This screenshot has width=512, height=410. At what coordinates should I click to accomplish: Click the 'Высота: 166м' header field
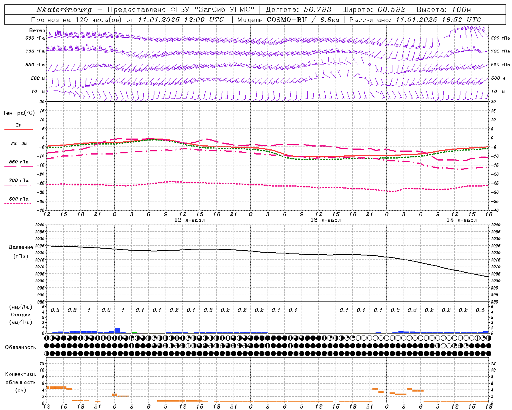[x=444, y=10]
